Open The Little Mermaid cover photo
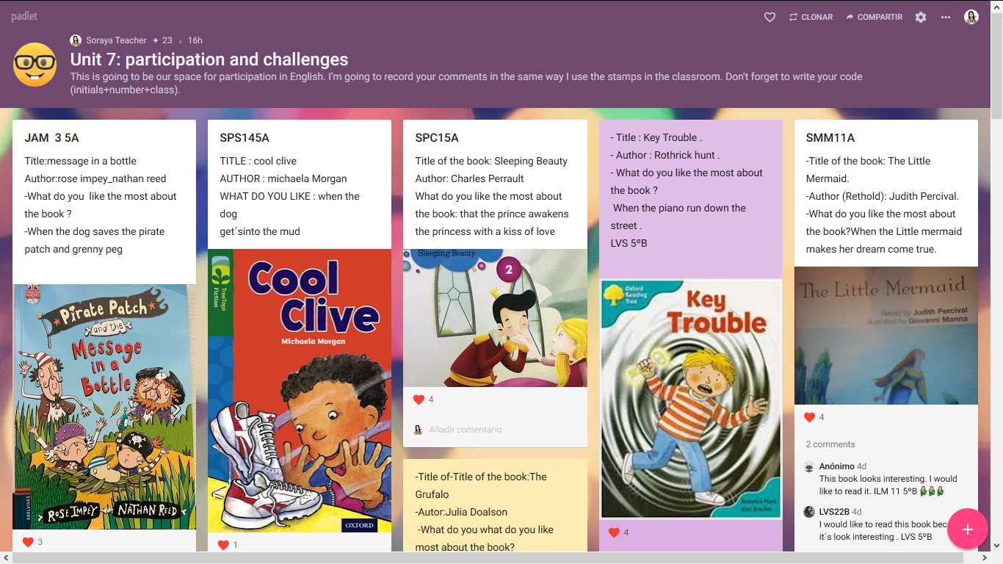 pyautogui.click(x=886, y=336)
